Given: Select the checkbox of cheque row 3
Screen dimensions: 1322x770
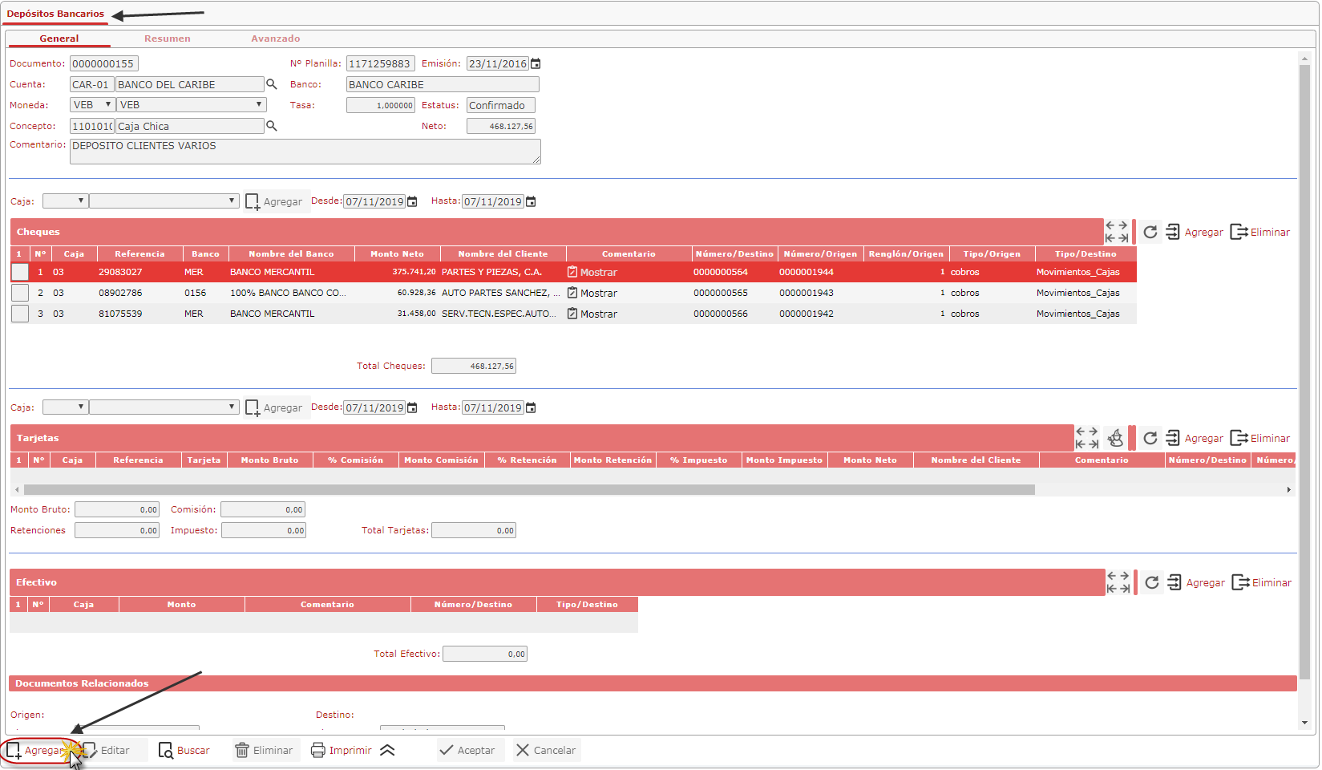Looking at the screenshot, I should 20,314.
